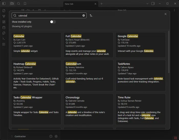Toggle Show installed only switch
Viewport: 179px width, 140px height.
pyautogui.click(x=53, y=22)
